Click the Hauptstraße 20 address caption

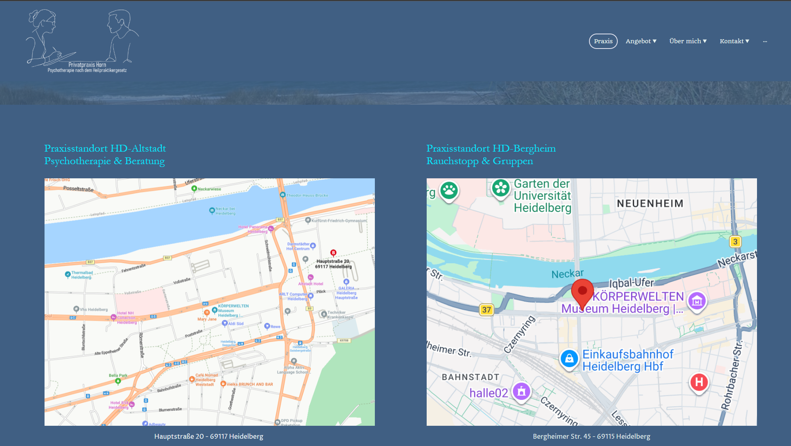[208, 436]
